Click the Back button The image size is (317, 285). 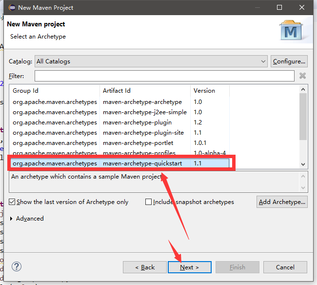coord(145,267)
